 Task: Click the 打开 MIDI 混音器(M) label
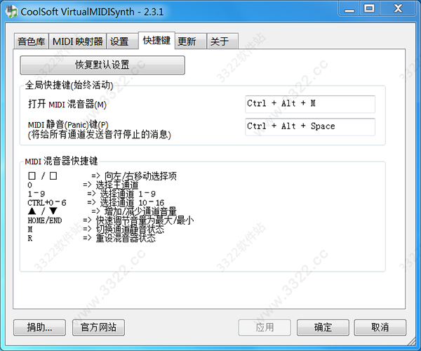[x=67, y=104]
